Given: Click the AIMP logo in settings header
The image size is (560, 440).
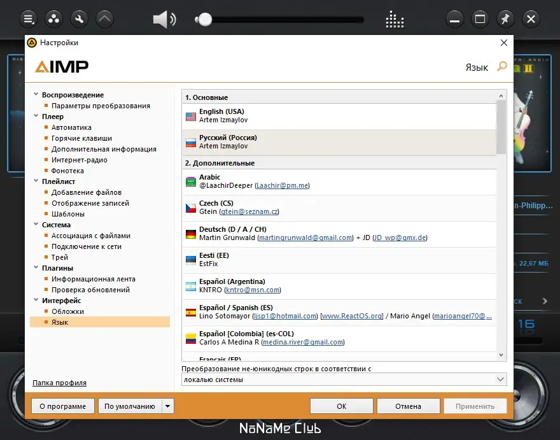Looking at the screenshot, I should tap(62, 66).
